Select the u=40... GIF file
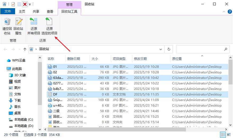233x138 pixels. 137,106
